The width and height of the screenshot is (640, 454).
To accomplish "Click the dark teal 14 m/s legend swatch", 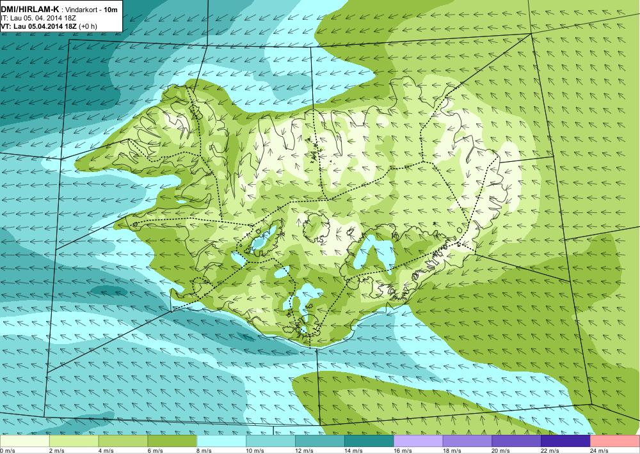I will pyautogui.click(x=369, y=441).
